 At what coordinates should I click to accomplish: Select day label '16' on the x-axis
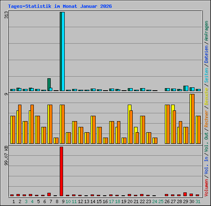[105, 201]
